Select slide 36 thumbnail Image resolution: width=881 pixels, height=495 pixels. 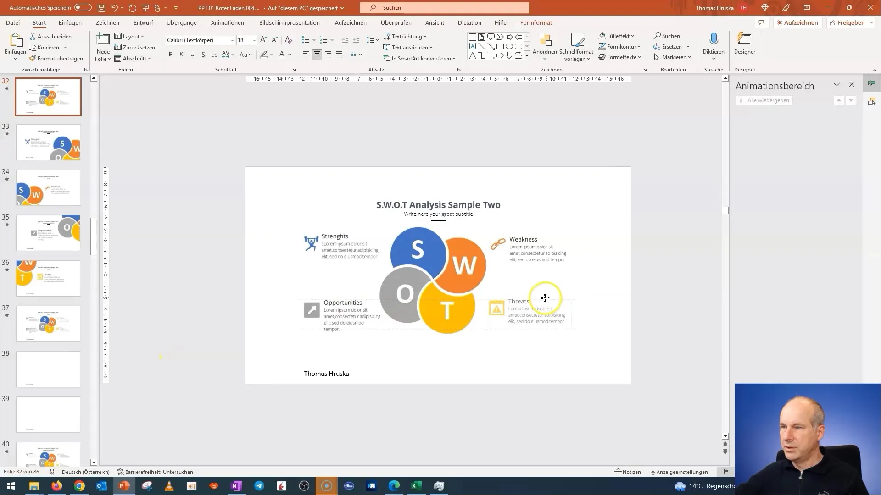tap(48, 278)
